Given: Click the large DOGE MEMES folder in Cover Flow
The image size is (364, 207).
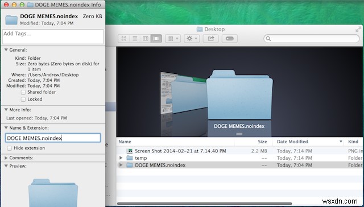Looking at the screenshot, I should tap(239, 95).
